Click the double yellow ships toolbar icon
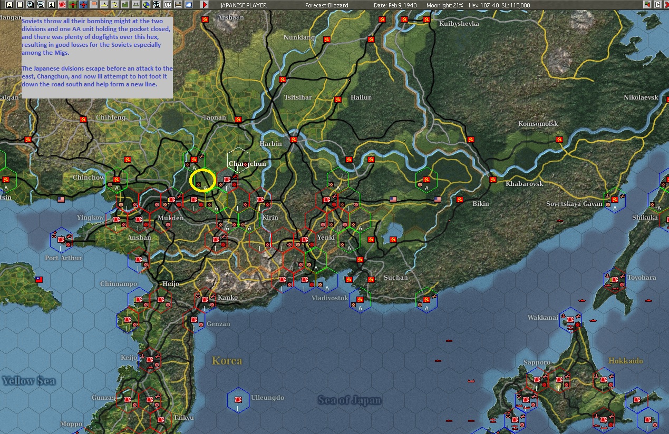Screen dimensions: 669x434 (x=115, y=5)
